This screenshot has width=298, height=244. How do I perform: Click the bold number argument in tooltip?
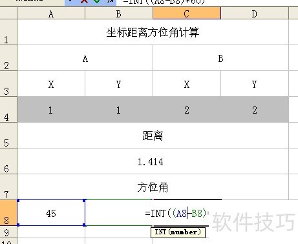coord(184,232)
